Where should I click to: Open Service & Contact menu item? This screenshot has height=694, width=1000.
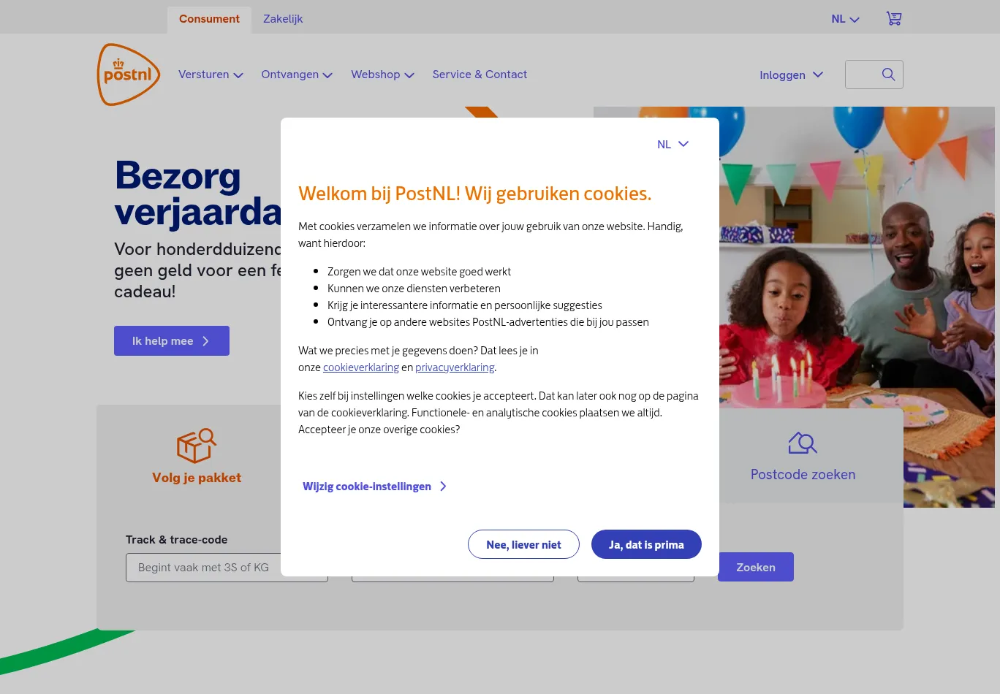[x=480, y=75]
